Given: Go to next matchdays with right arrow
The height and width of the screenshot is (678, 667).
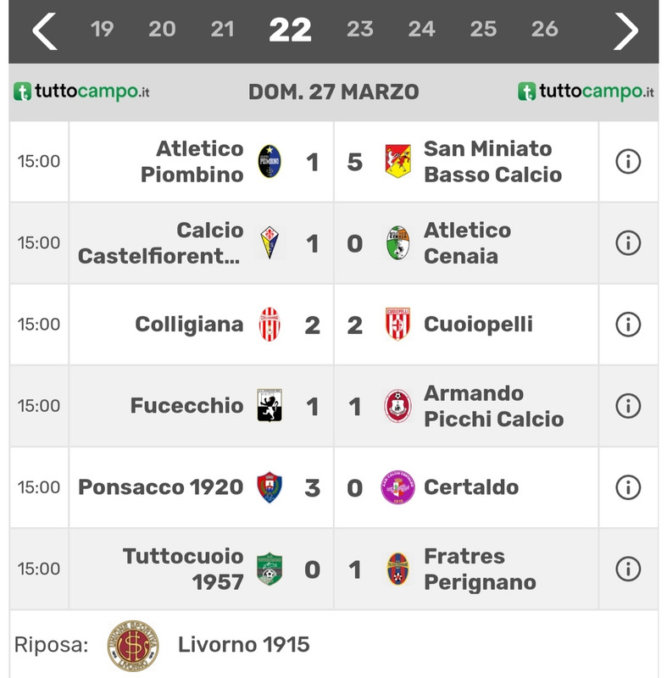Looking at the screenshot, I should click(625, 31).
